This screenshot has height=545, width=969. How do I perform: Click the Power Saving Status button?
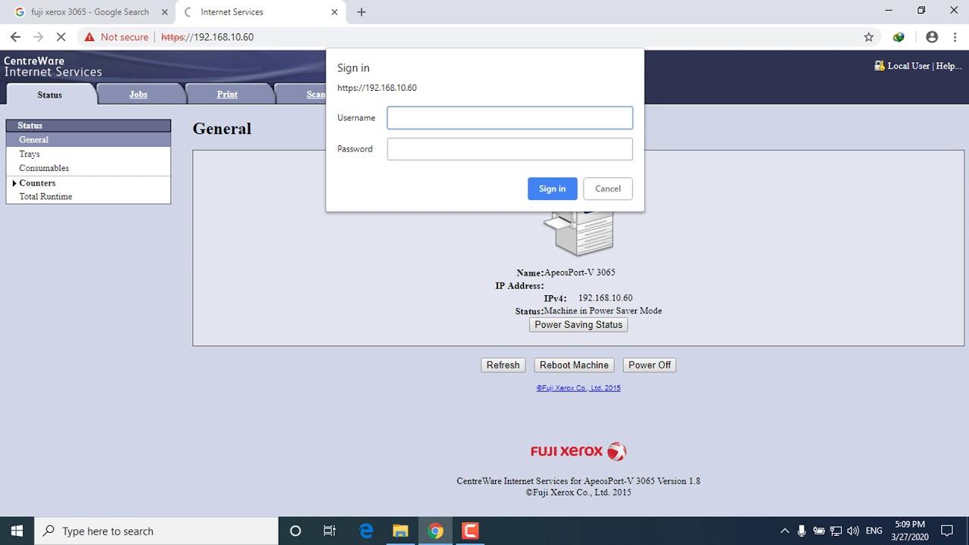578,325
